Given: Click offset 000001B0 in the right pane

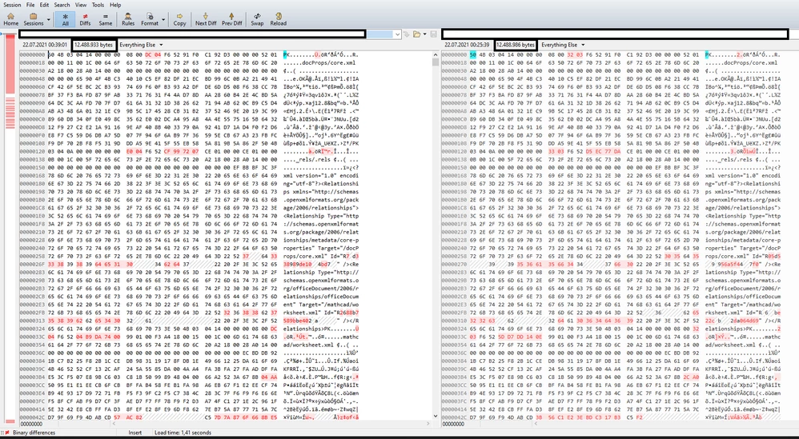Looking at the screenshot, I should click(x=454, y=199).
